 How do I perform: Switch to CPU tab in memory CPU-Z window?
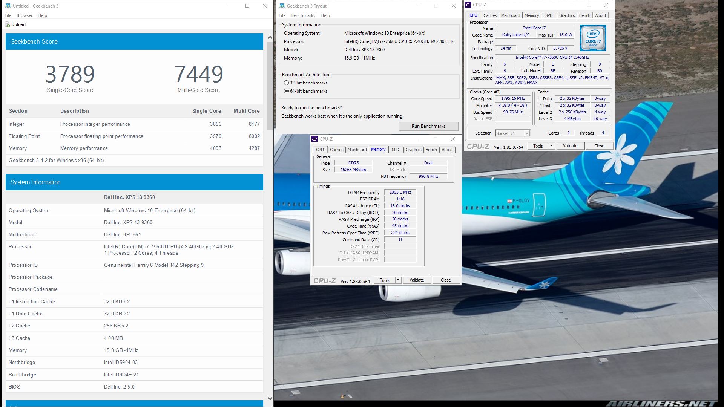pos(320,150)
